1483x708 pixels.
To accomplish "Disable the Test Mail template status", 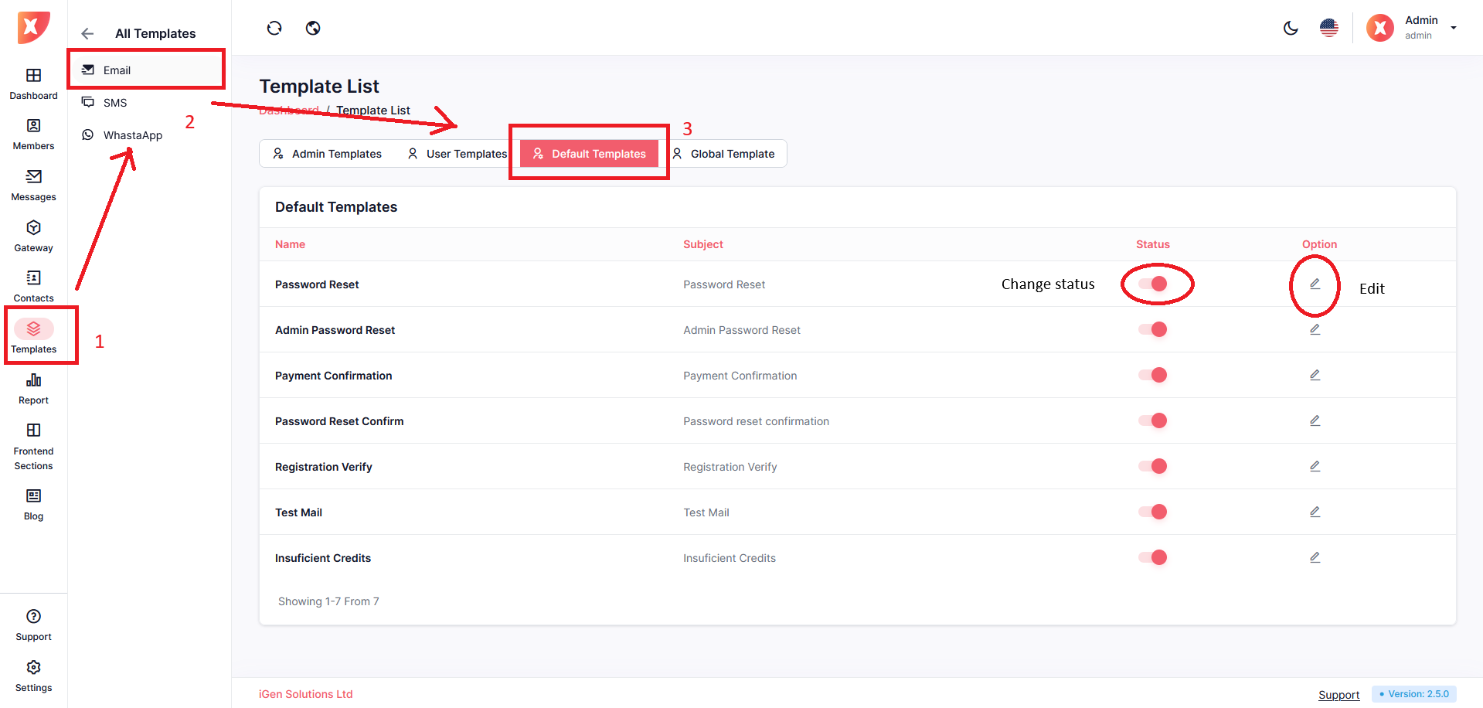I will (1152, 512).
